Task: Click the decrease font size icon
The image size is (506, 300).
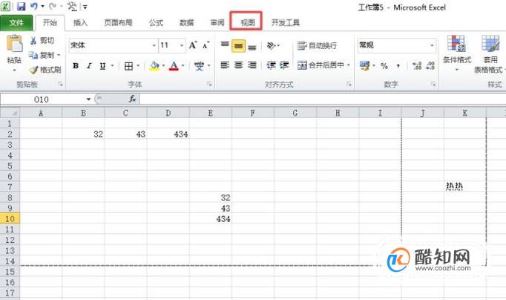Action: point(206,45)
